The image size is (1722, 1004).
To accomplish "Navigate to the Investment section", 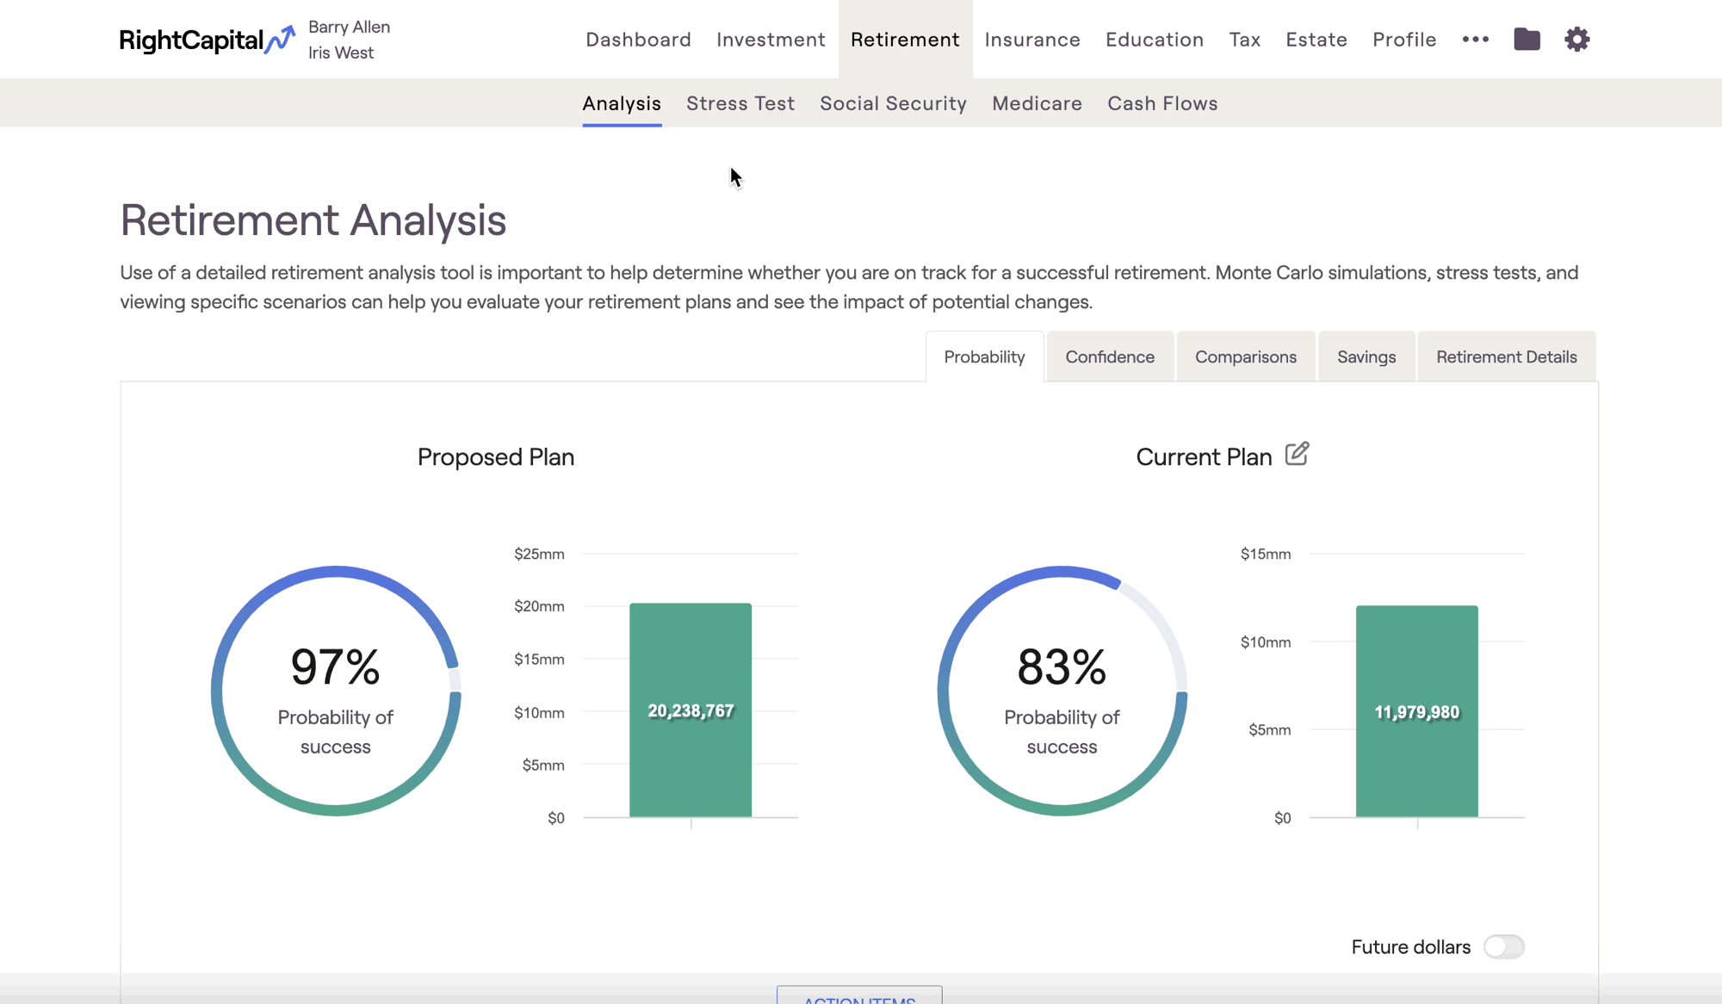I will [x=771, y=40].
